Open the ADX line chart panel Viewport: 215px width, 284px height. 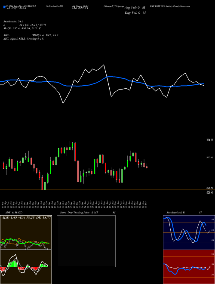click(x=26, y=232)
